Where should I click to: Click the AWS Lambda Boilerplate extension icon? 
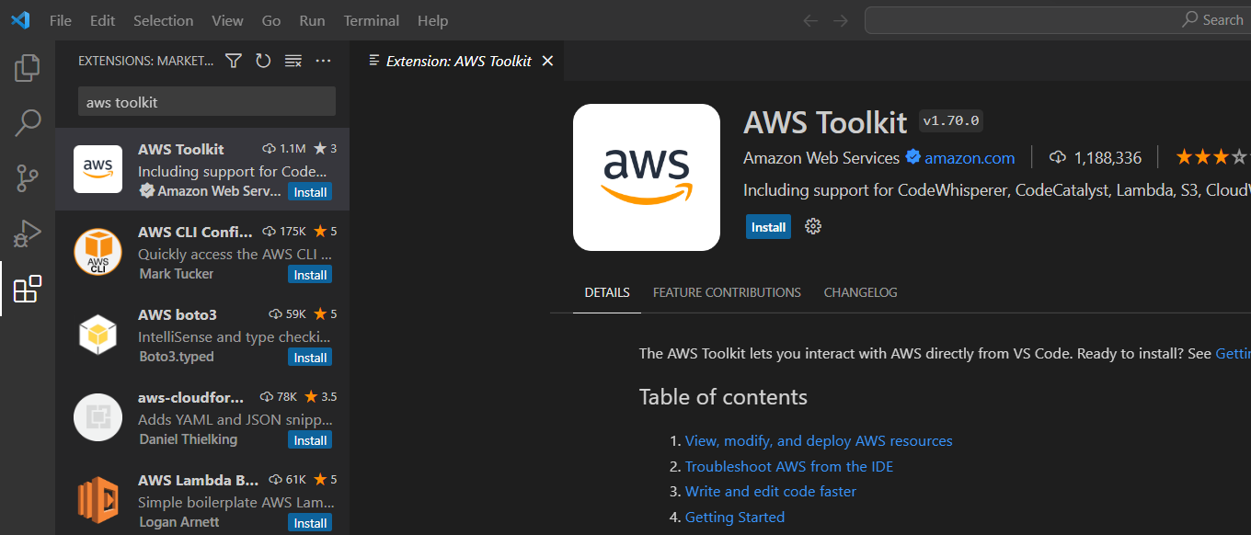coord(98,500)
